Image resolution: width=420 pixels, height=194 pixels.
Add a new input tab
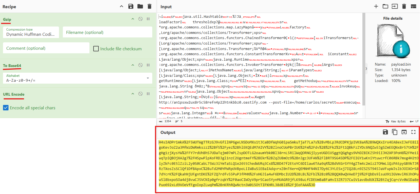(376, 6)
